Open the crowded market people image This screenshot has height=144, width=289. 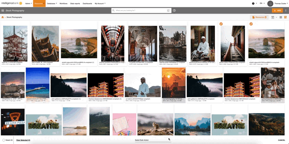272,83
